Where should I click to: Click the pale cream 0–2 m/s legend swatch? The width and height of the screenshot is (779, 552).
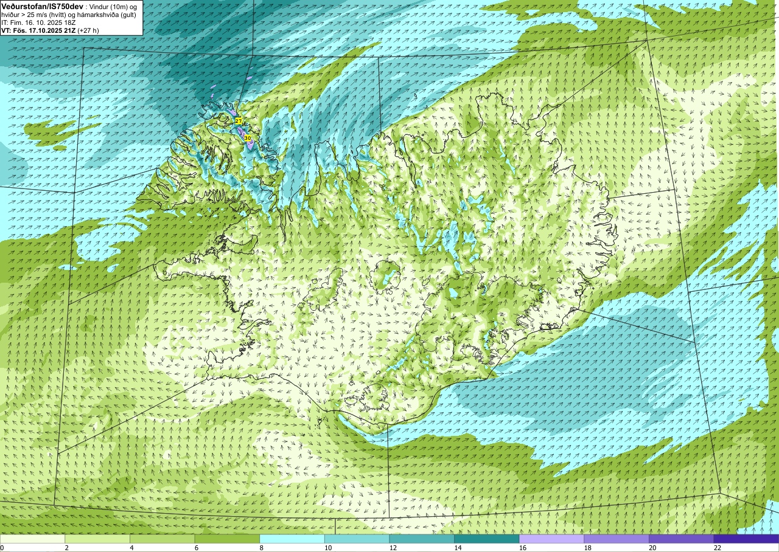pos(32,539)
